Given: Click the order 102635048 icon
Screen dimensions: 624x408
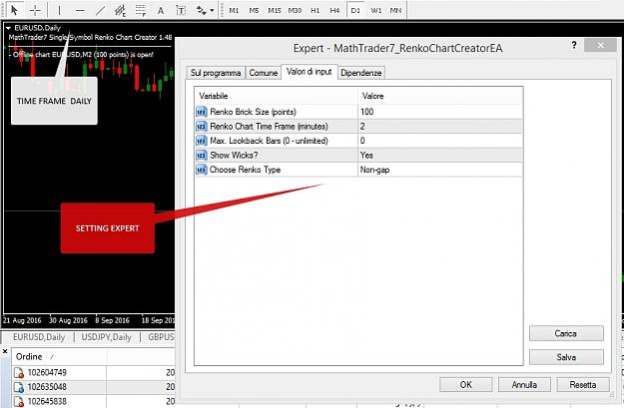Looking at the screenshot, I should point(19,387).
